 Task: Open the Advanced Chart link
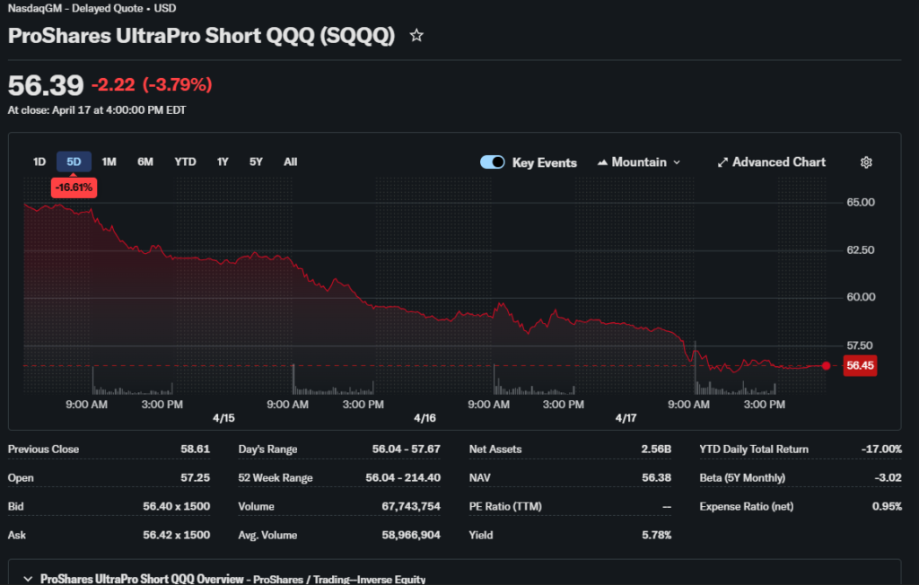click(778, 162)
